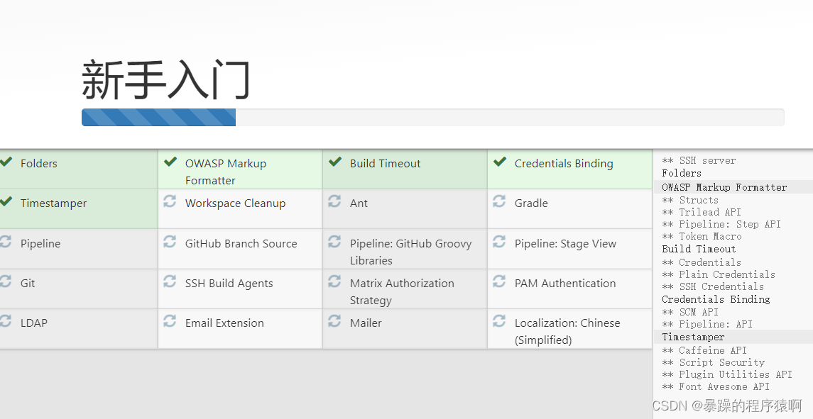Click the '** Token Macro' log line
The width and height of the screenshot is (813, 419).
click(x=702, y=236)
